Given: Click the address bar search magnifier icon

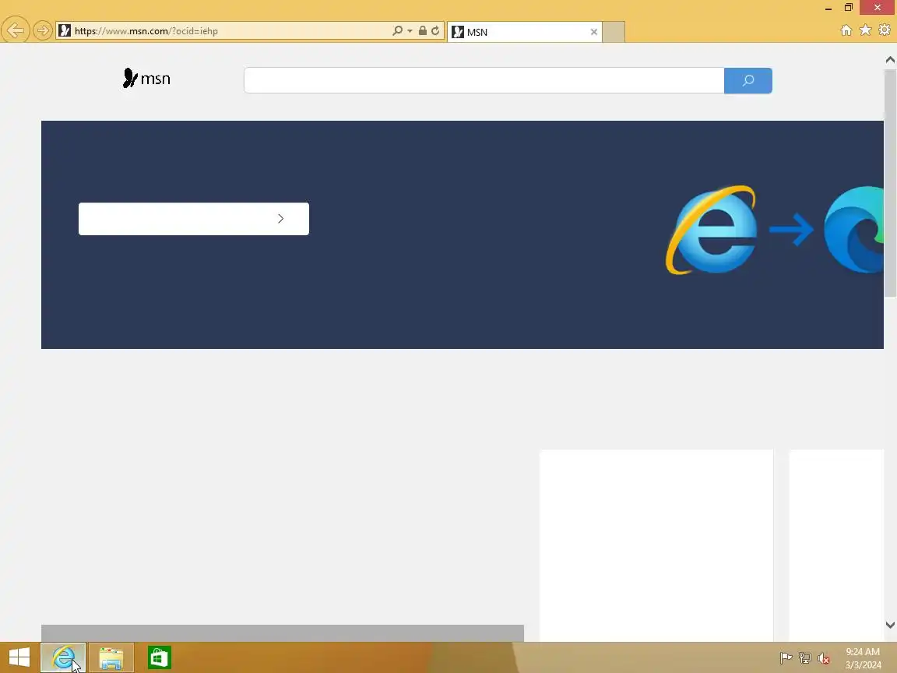Looking at the screenshot, I should point(397,31).
